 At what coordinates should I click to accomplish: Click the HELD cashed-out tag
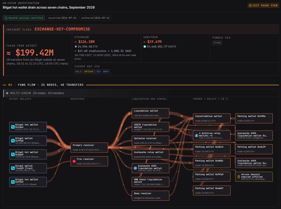tap(79, 71)
